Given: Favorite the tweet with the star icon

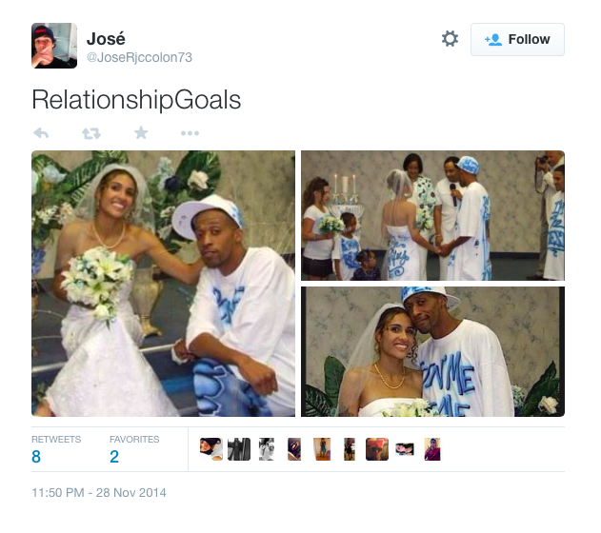Looking at the screenshot, I should (141, 133).
